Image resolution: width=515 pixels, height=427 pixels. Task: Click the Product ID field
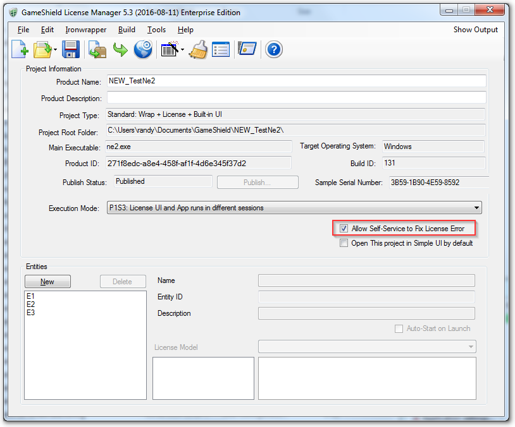(199, 163)
